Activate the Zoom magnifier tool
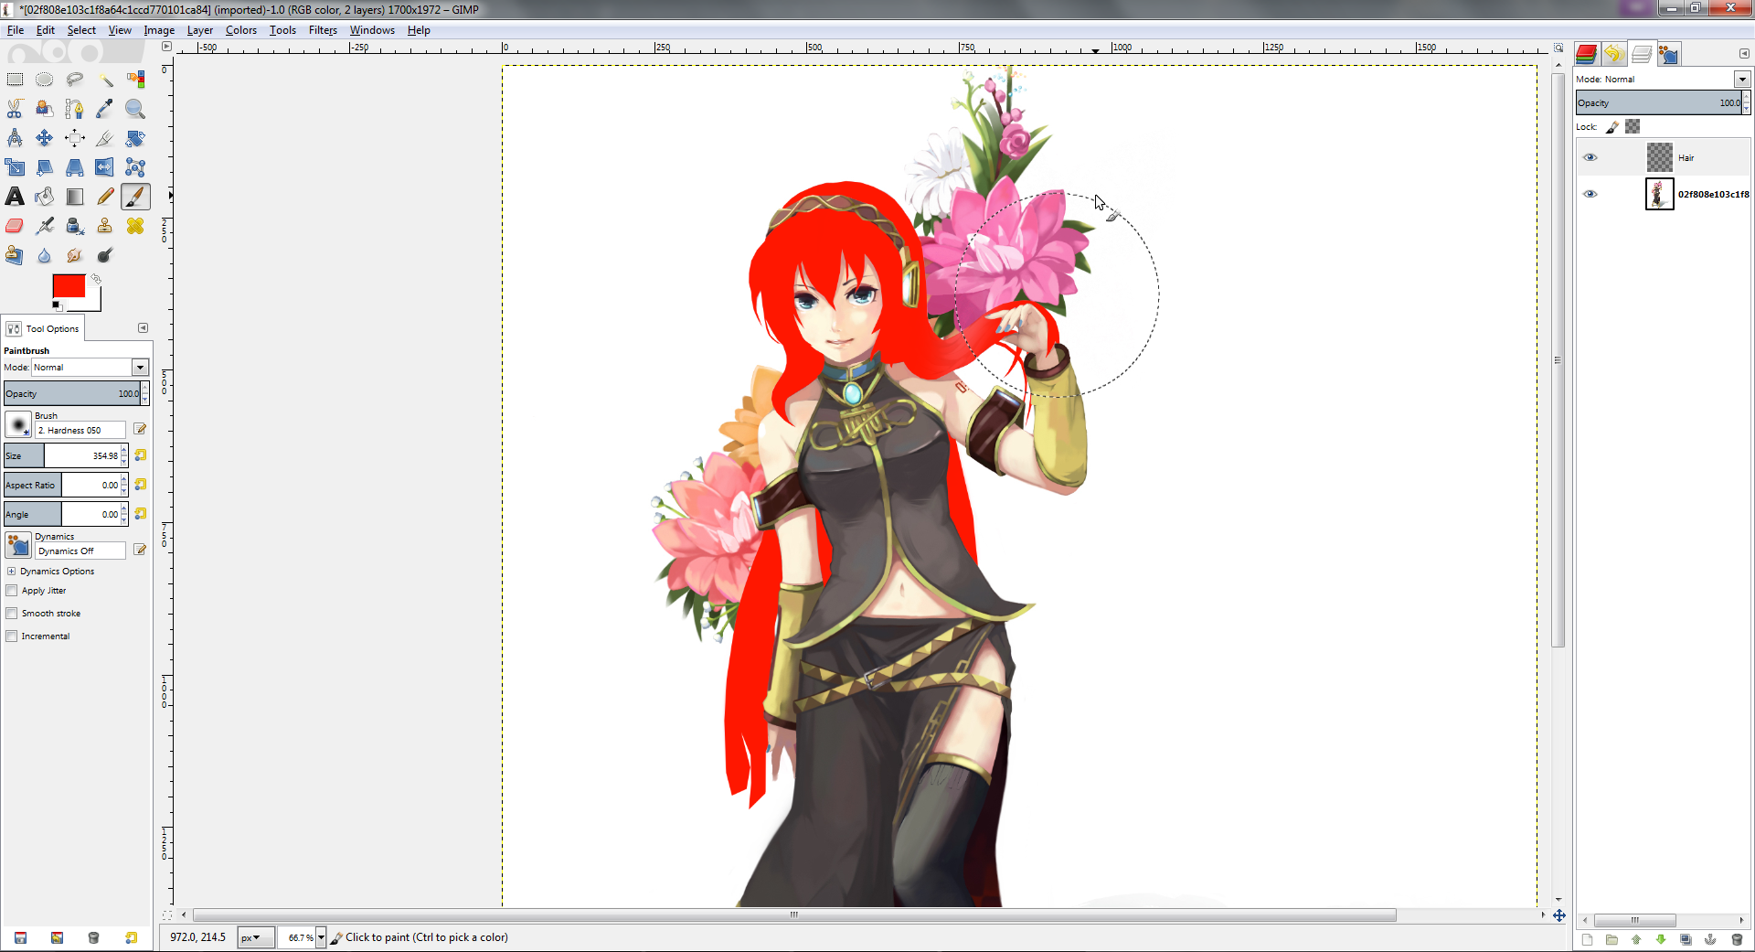1755x952 pixels. (x=135, y=109)
